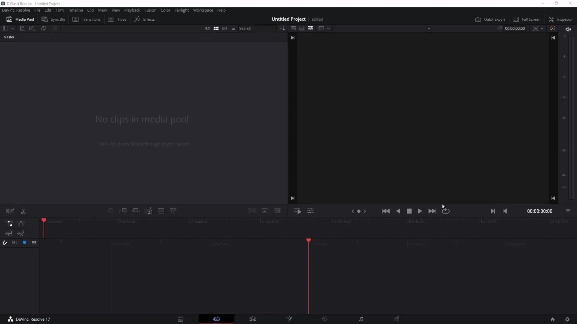Expand the Workspace menu
The height and width of the screenshot is (324, 577).
(203, 10)
